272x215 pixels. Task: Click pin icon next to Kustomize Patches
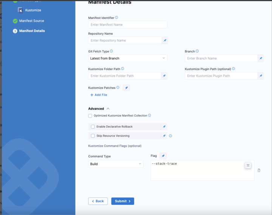pyautogui.click(x=127, y=88)
